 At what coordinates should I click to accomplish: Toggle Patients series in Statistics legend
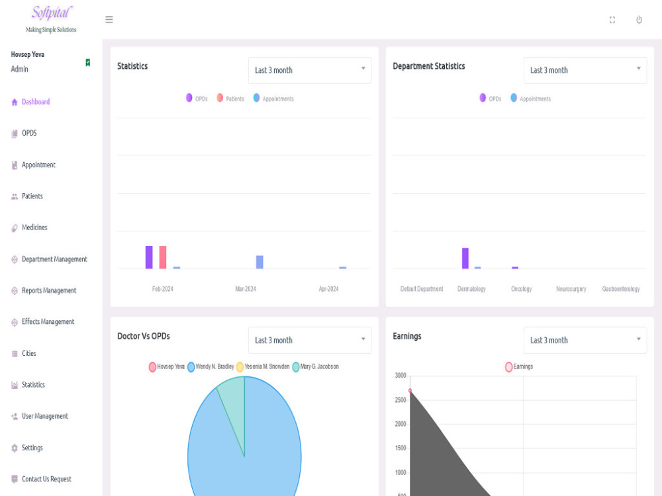tap(230, 99)
